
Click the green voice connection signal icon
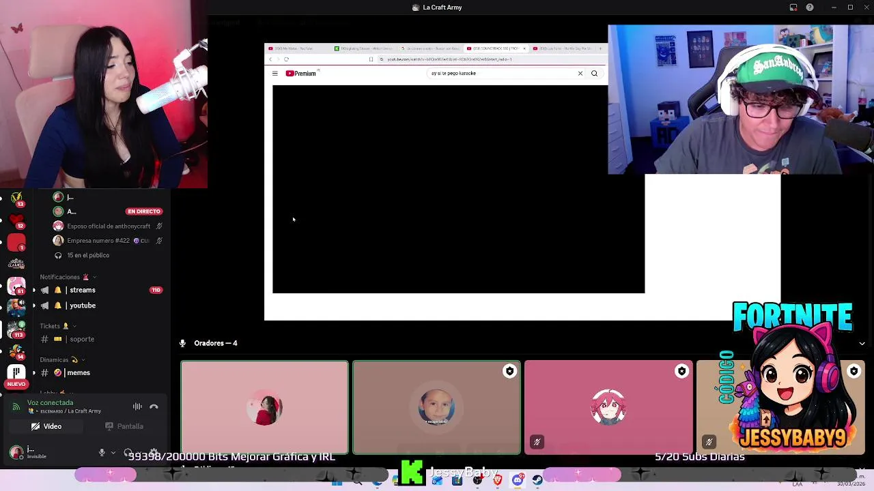pyautogui.click(x=16, y=406)
